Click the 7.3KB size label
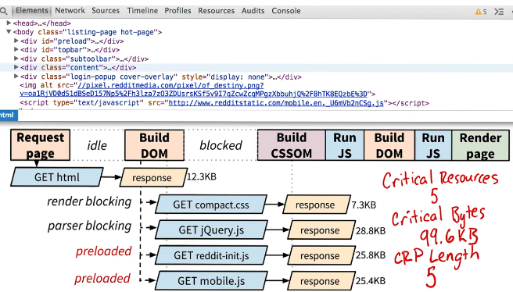 coord(364,205)
